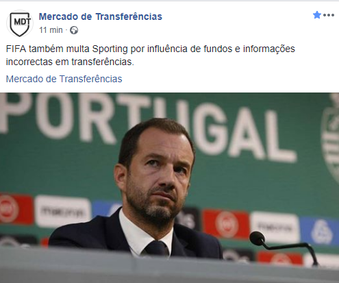Click the globe public privacy icon

click(74, 30)
